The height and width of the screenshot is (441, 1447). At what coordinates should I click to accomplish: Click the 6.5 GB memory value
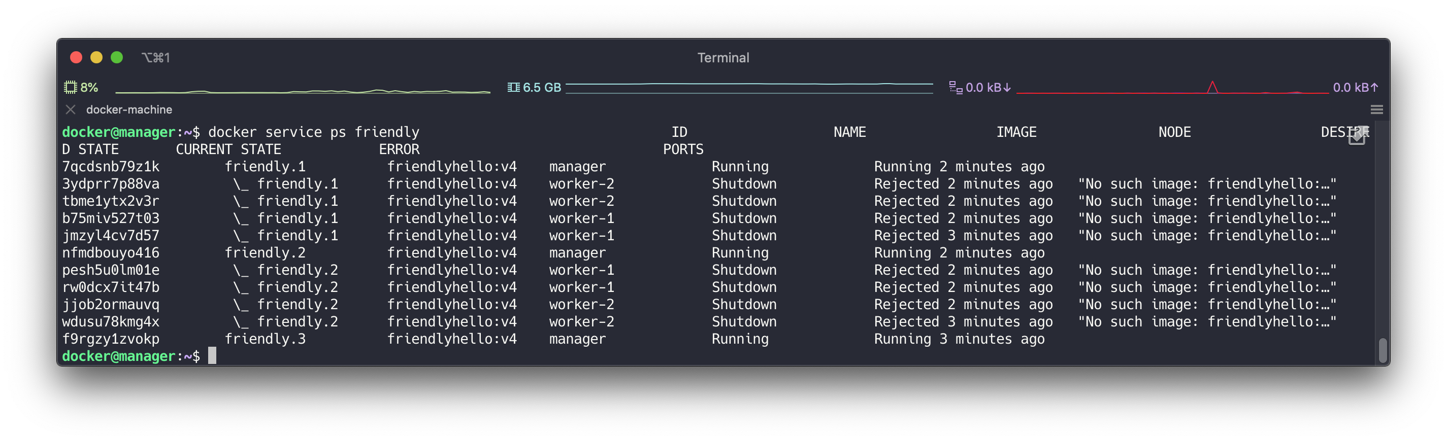[x=542, y=87]
